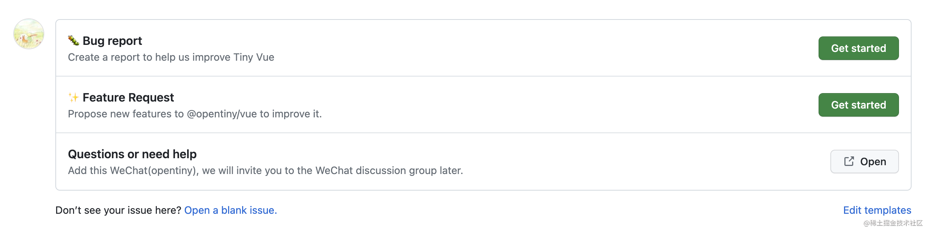Click the "WeChat(opentiny)" text
930x234 pixels.
[154, 171]
